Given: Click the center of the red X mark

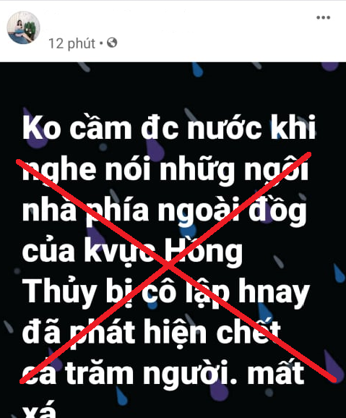Looking at the screenshot, I should click(168, 265).
